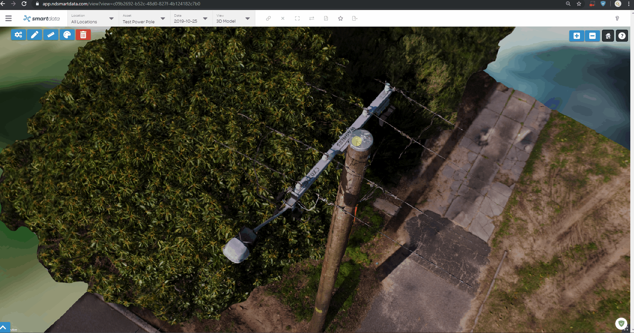
Task: Click the export icon in top toolbar
Action: tap(355, 18)
